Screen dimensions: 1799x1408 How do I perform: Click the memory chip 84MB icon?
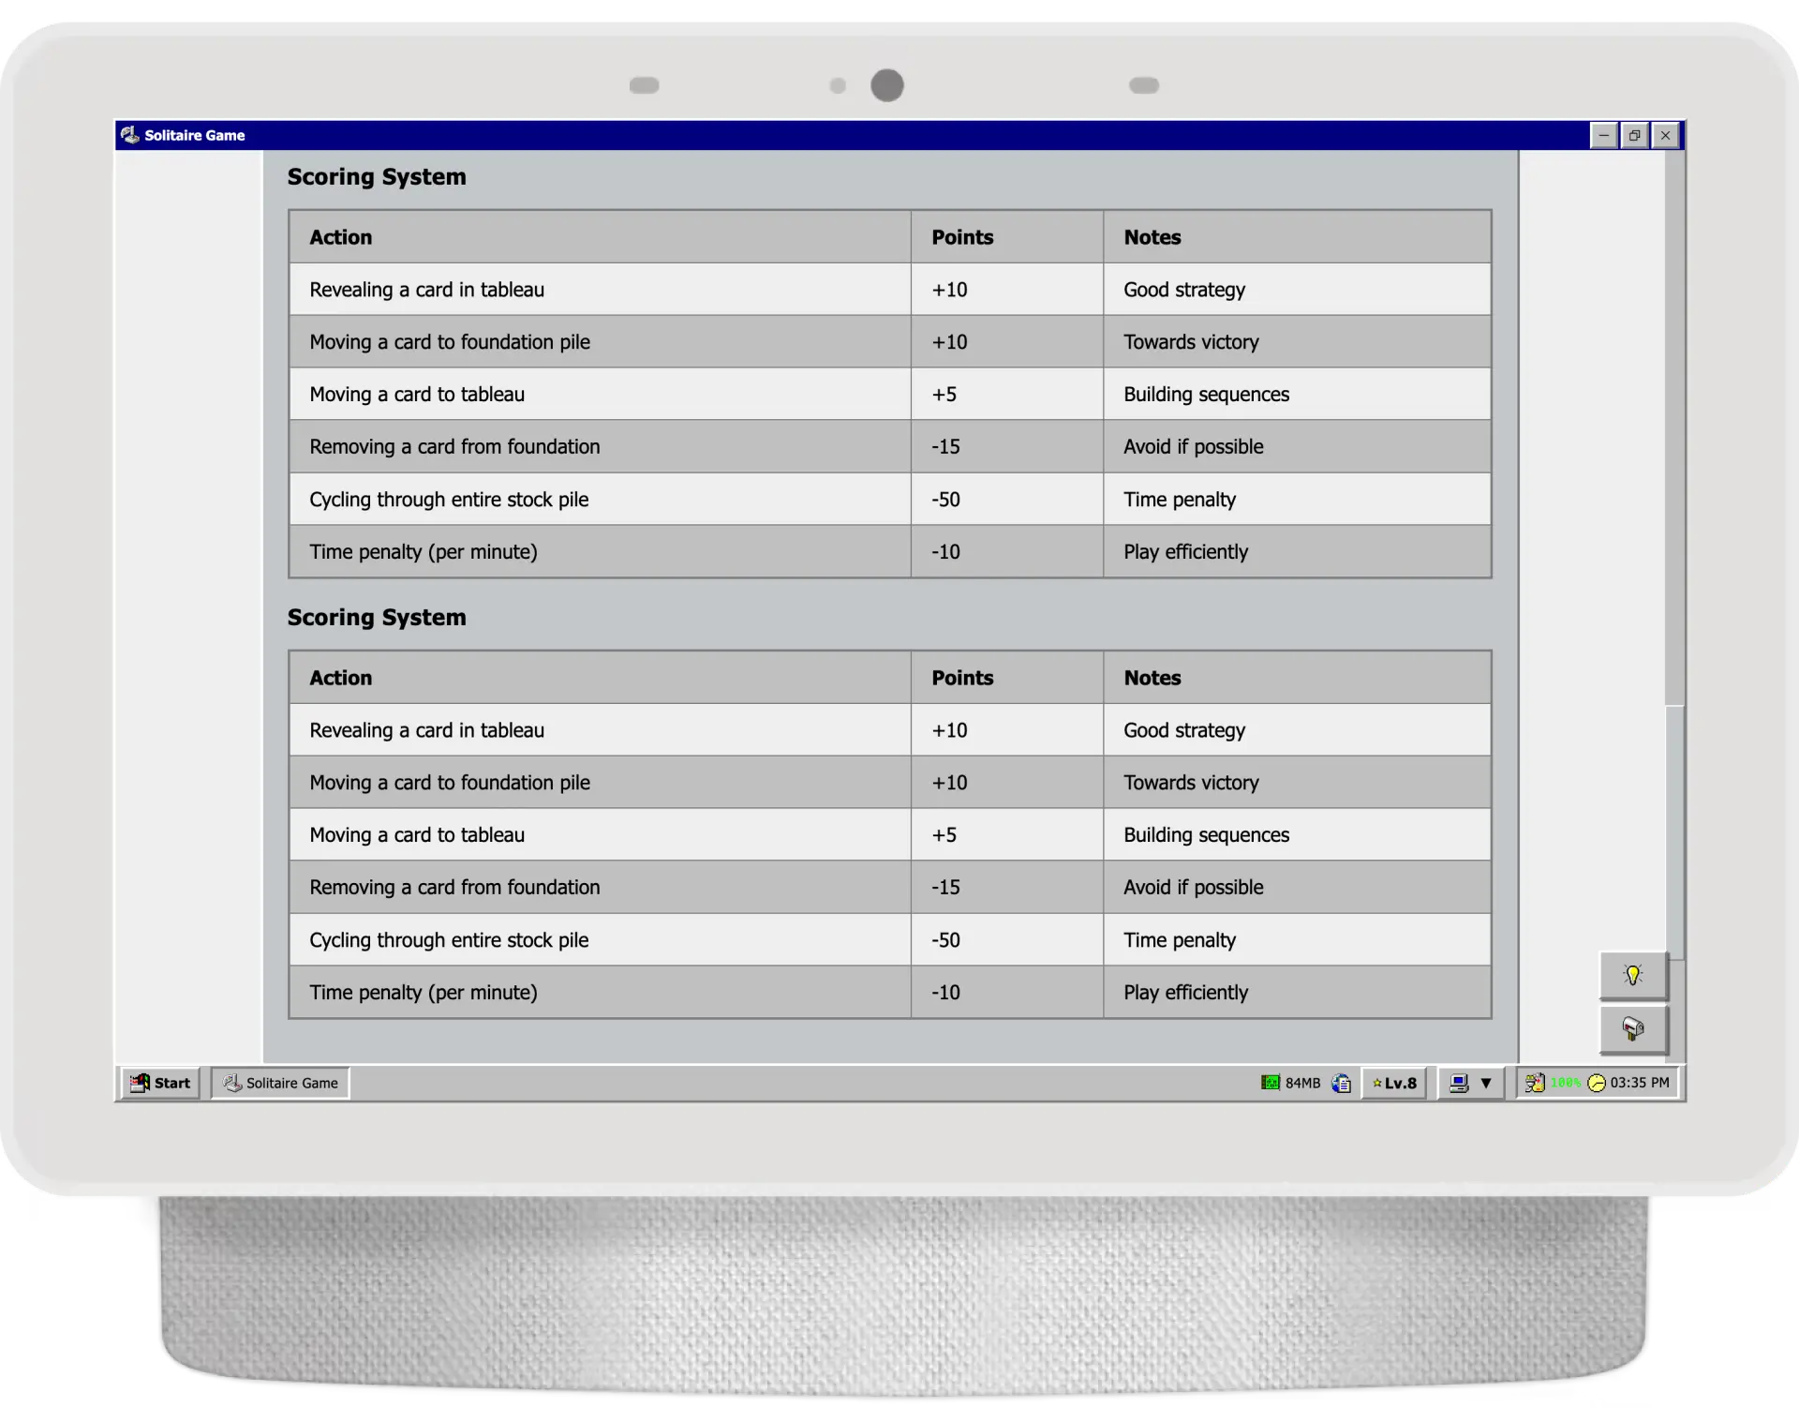coord(1271,1083)
